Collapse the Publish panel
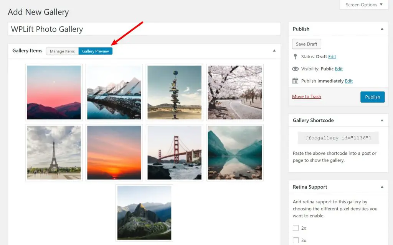The height and width of the screenshot is (245, 393). click(382, 29)
